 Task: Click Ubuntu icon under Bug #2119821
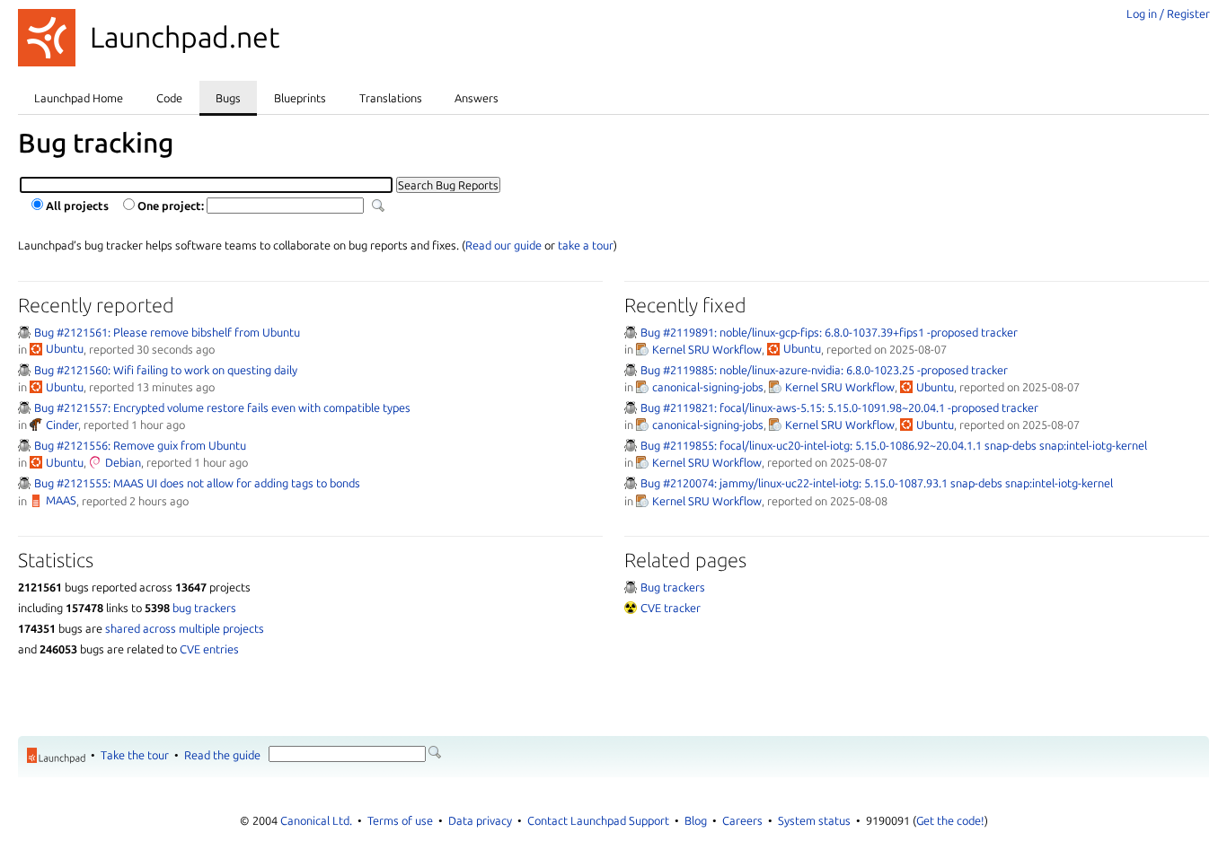click(x=906, y=425)
